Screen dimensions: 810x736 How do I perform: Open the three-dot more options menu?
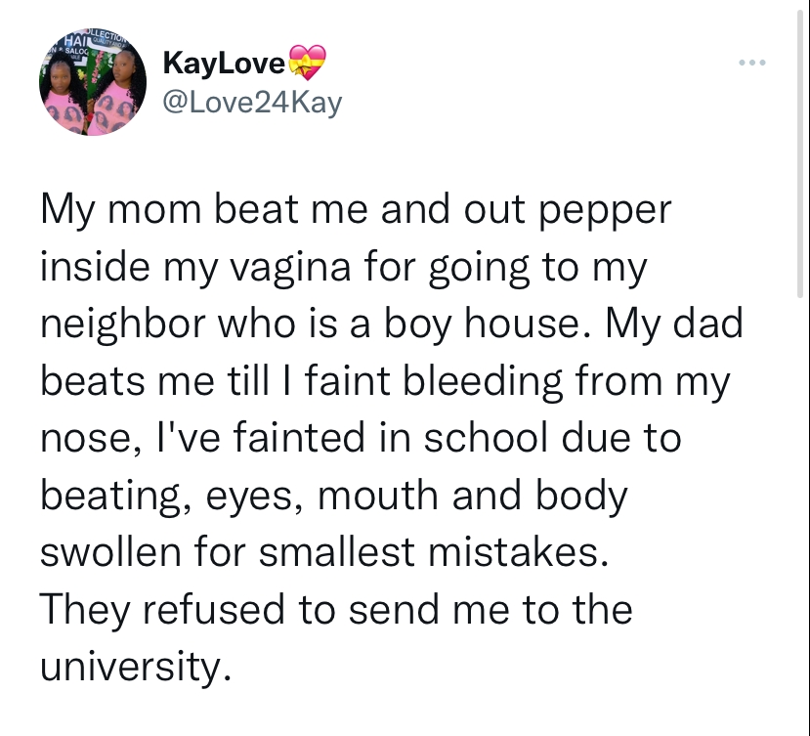(751, 63)
